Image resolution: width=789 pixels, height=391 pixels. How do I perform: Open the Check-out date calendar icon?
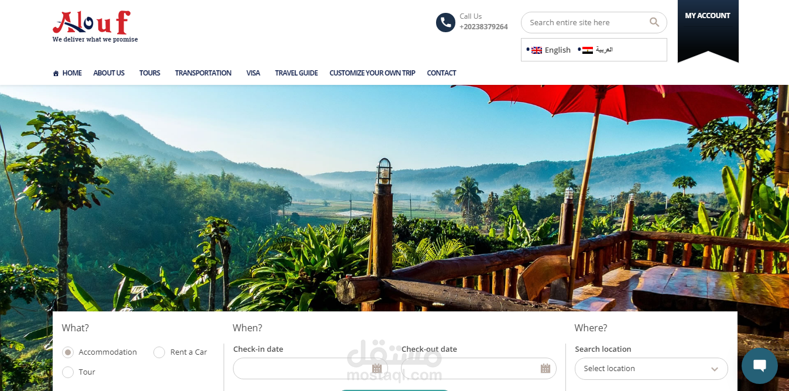546,368
